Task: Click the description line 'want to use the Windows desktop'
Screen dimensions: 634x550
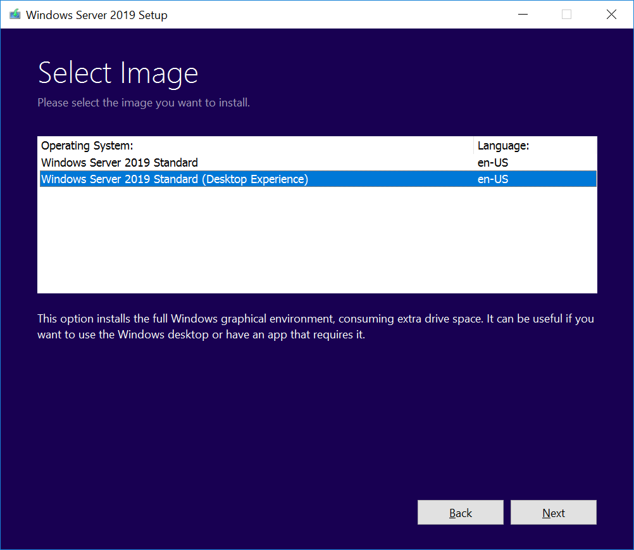Action: (x=201, y=335)
